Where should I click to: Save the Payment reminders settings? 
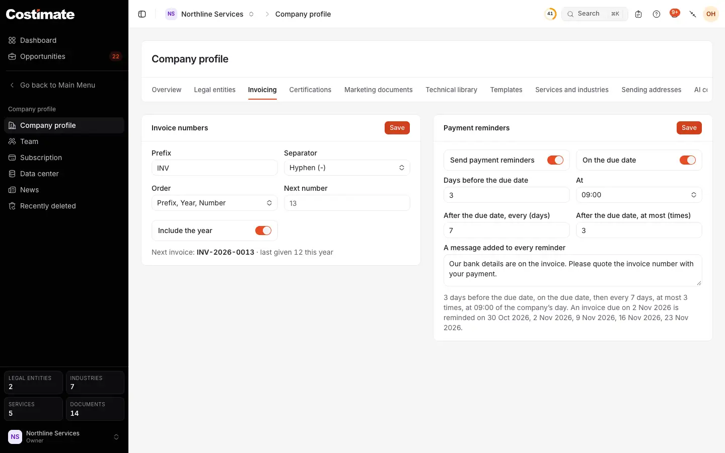click(689, 128)
